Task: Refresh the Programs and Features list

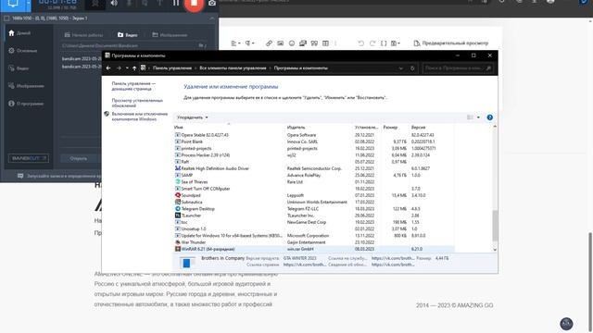Action: tap(412, 68)
